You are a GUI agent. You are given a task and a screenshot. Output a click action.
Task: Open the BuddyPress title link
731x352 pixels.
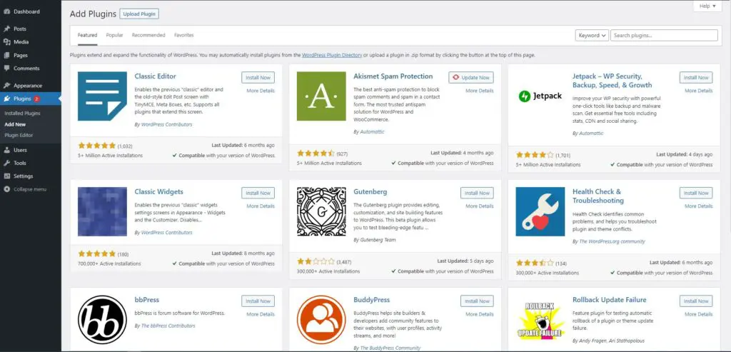[x=371, y=300]
